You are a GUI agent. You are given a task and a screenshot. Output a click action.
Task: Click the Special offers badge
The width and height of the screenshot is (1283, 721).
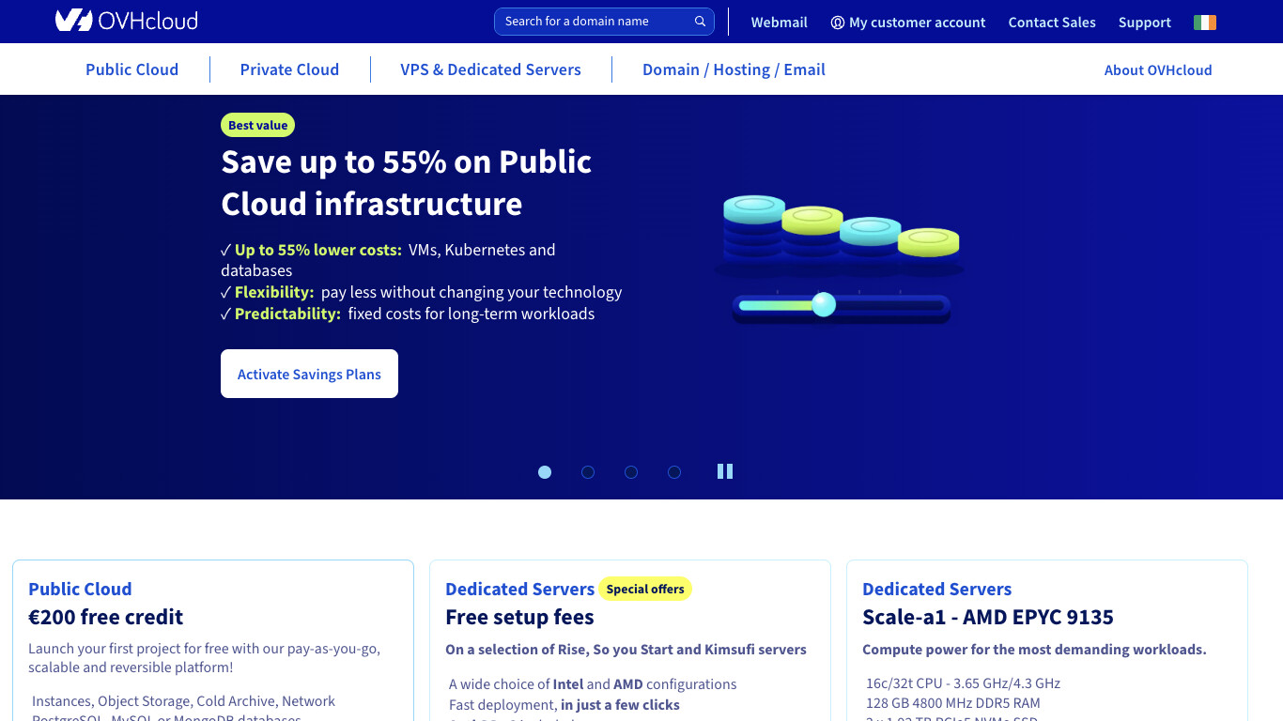[x=645, y=589]
